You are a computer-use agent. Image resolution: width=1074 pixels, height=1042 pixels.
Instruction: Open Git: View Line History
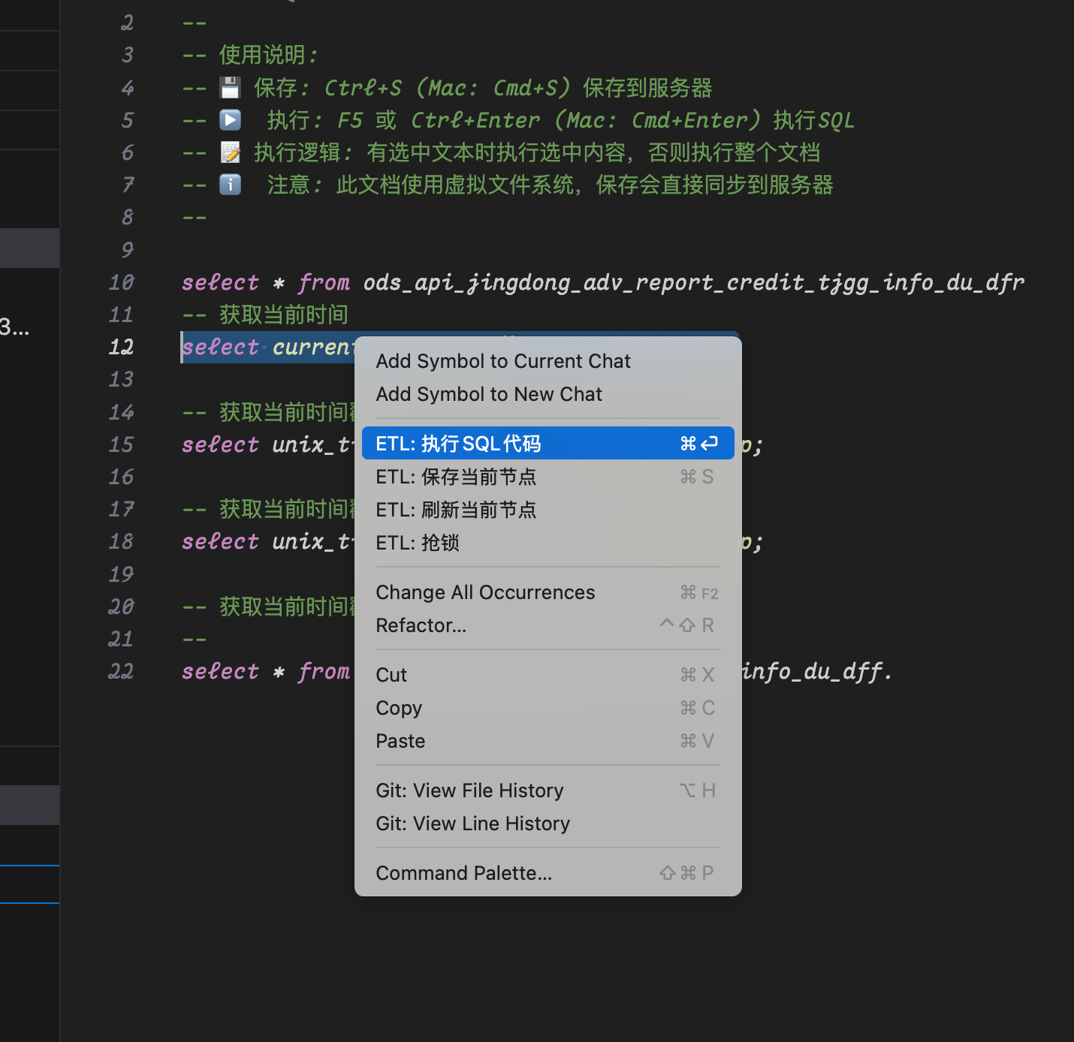548,824
